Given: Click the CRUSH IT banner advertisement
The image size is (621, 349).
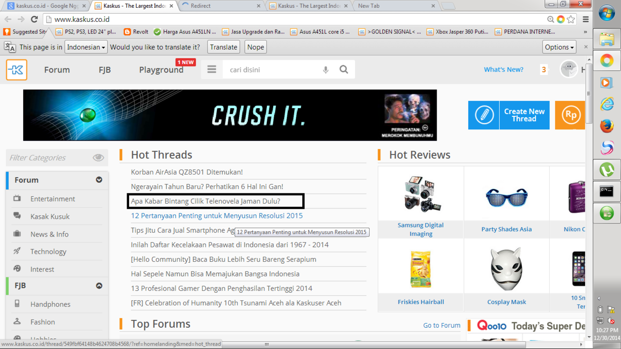Looking at the screenshot, I should tap(230, 115).
